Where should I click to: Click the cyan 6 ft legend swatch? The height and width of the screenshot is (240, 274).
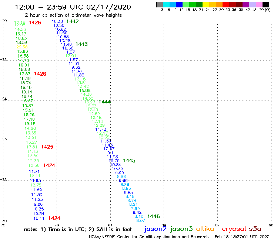166,4
